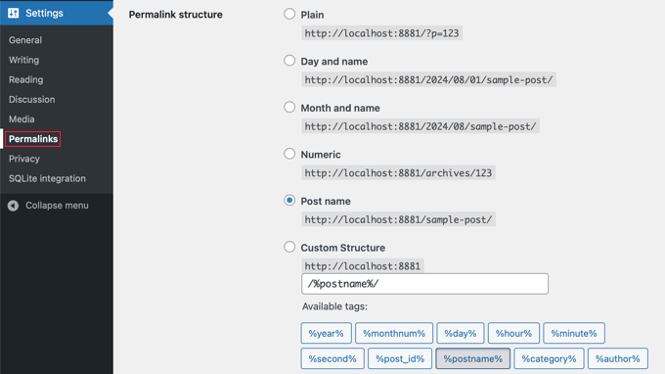Go to Privacy settings
This screenshot has height=374, width=665.
pos(24,159)
